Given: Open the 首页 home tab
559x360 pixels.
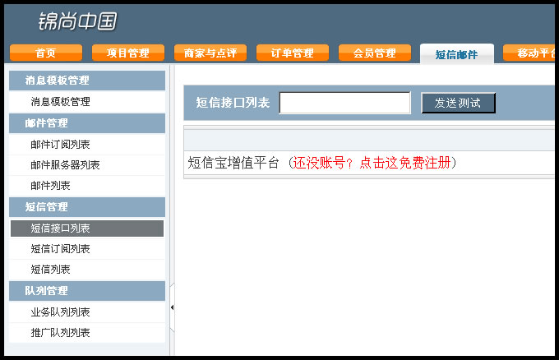Looking at the screenshot, I should (46, 53).
